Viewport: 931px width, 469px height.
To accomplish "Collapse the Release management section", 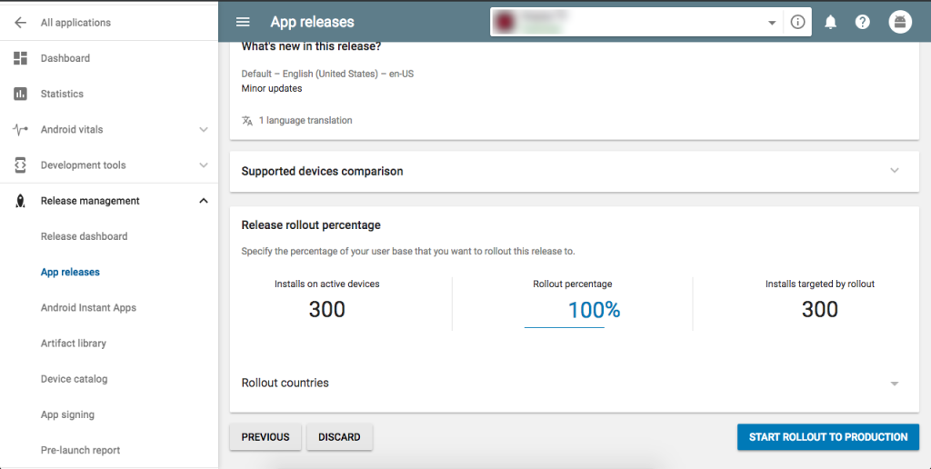I will 204,201.
